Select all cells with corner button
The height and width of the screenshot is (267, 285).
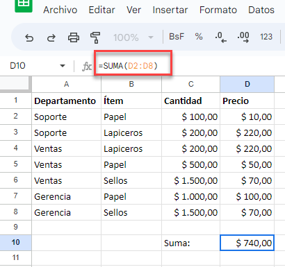coord(15,84)
